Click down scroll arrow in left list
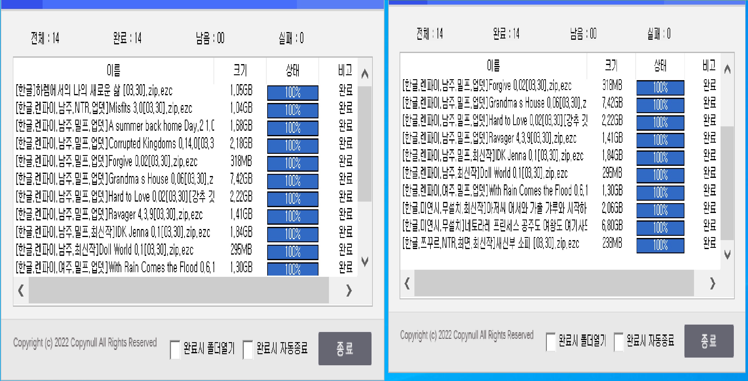 (x=365, y=261)
